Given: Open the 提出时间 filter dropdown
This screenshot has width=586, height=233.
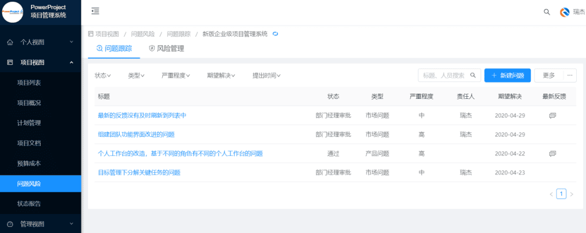Looking at the screenshot, I should coord(267,75).
